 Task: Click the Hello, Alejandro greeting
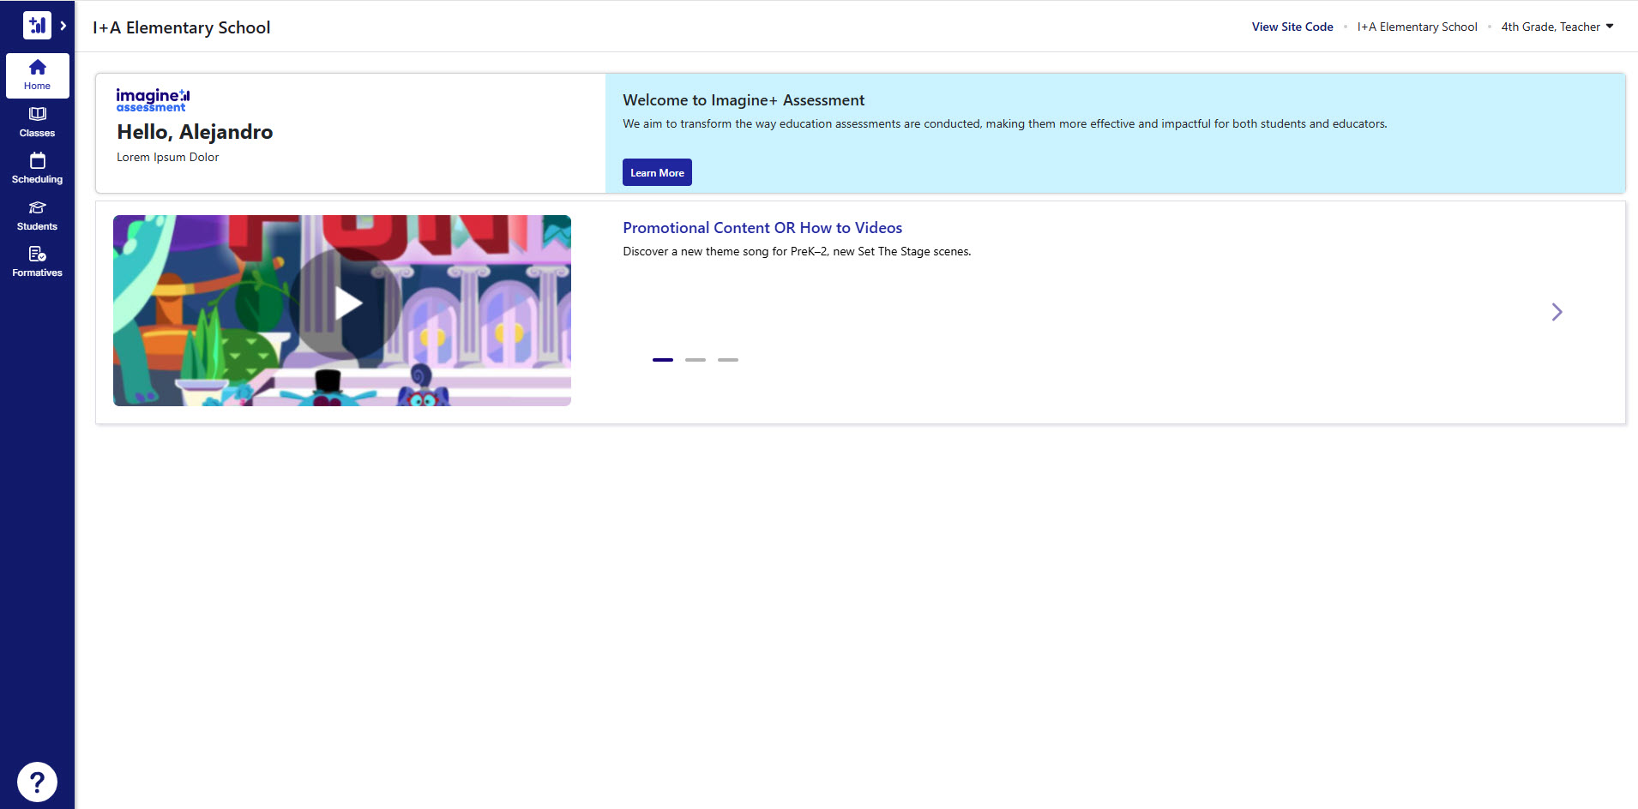click(x=195, y=132)
